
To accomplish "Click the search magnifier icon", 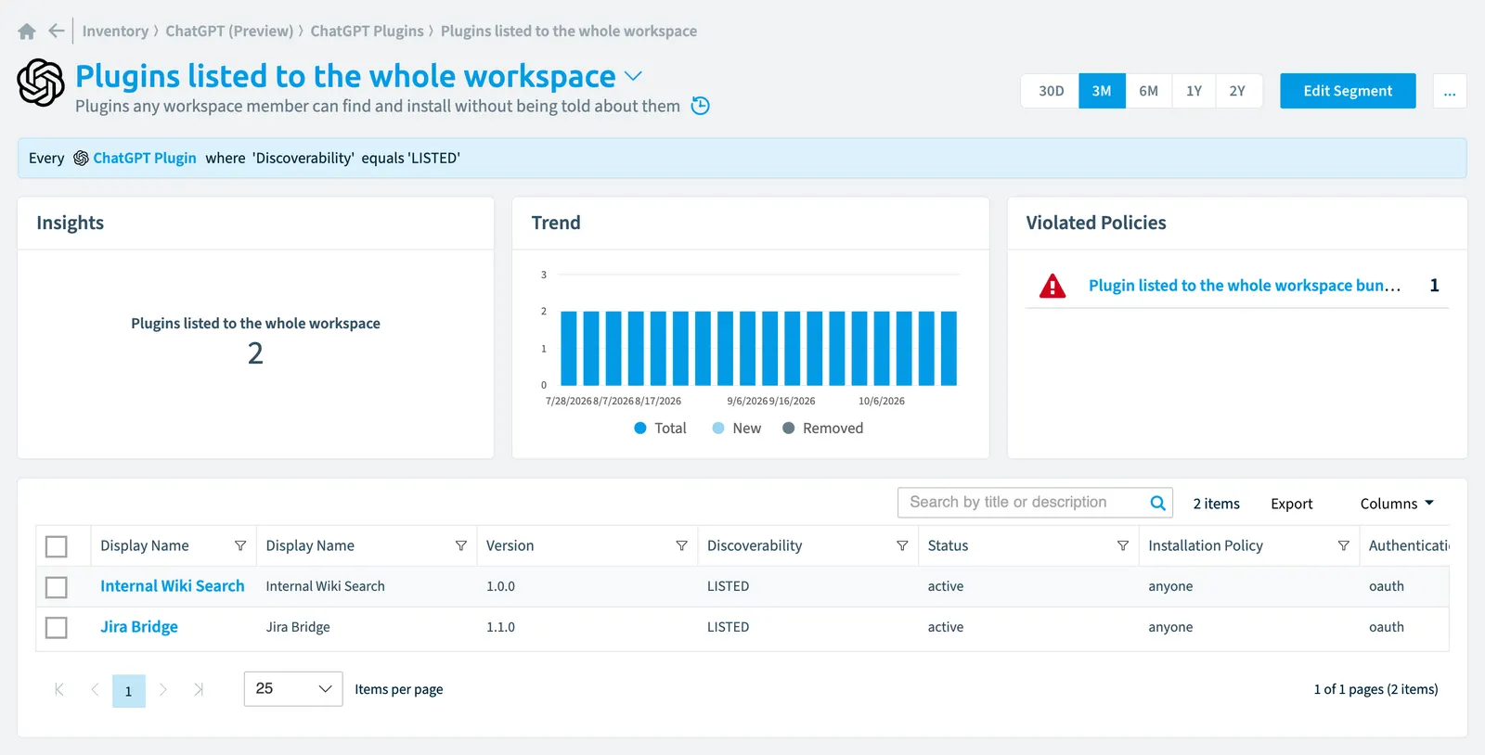I will point(1157,503).
